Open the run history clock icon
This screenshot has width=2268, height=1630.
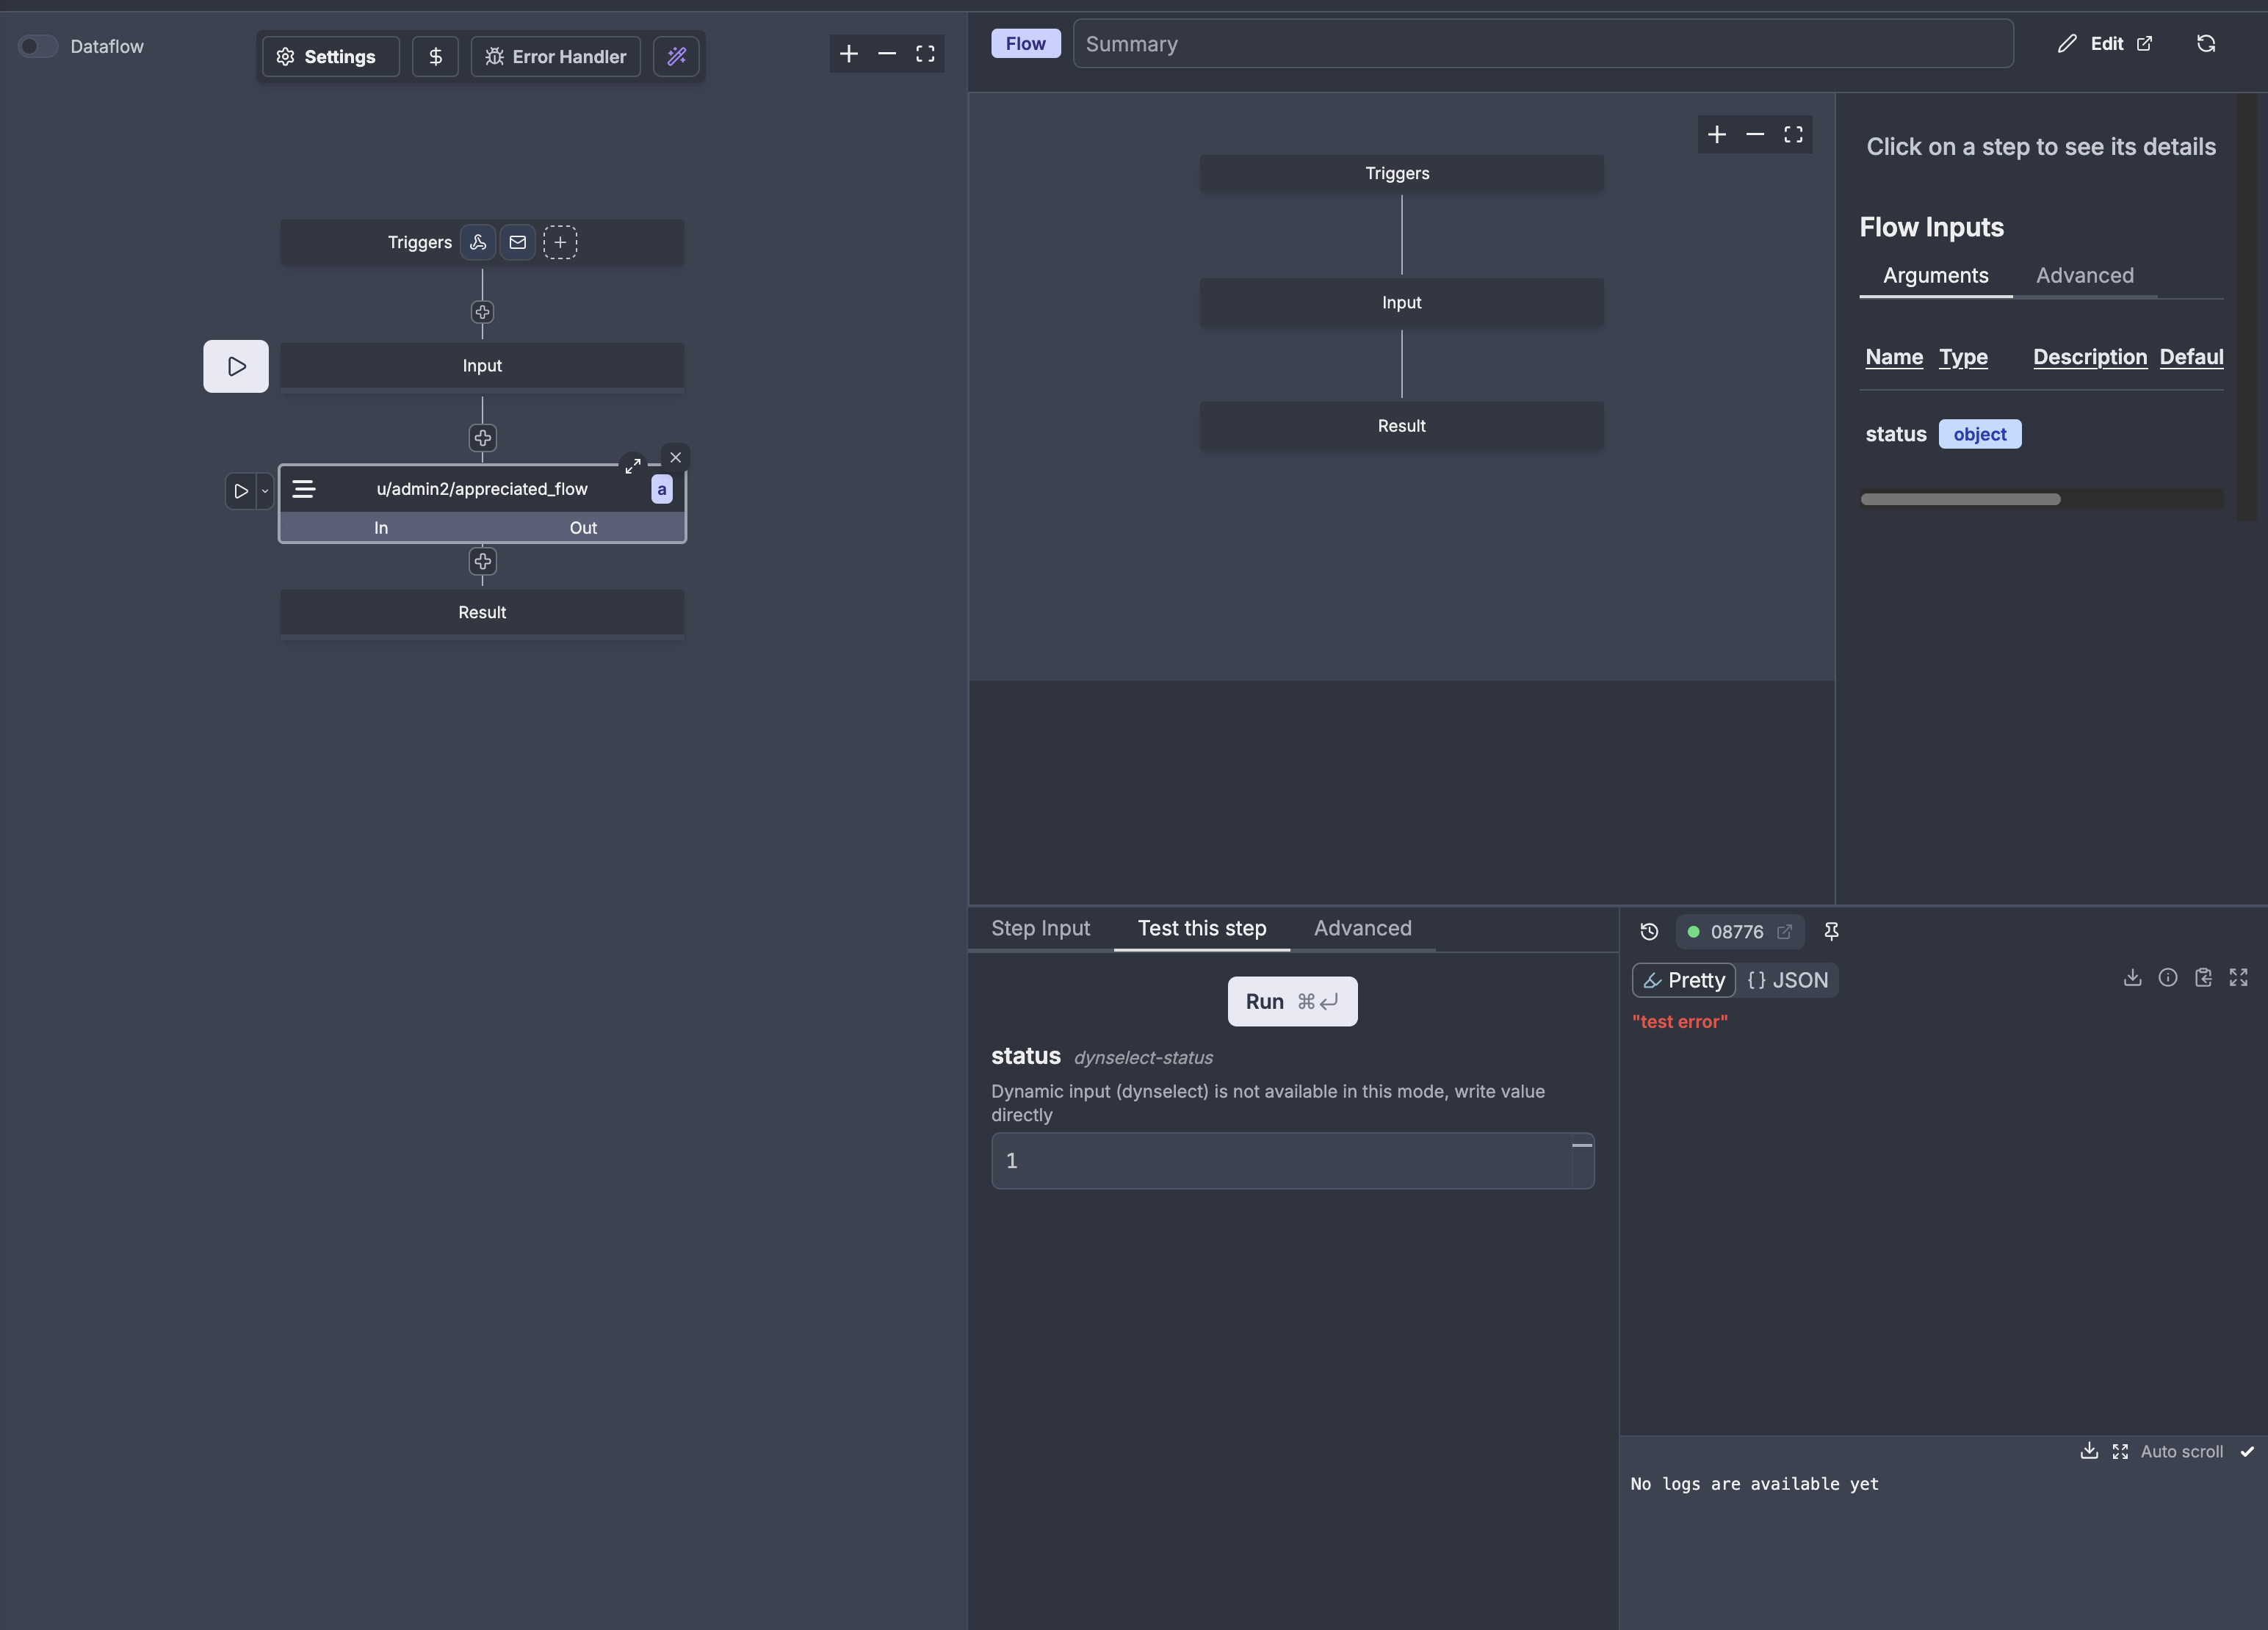click(x=1649, y=931)
